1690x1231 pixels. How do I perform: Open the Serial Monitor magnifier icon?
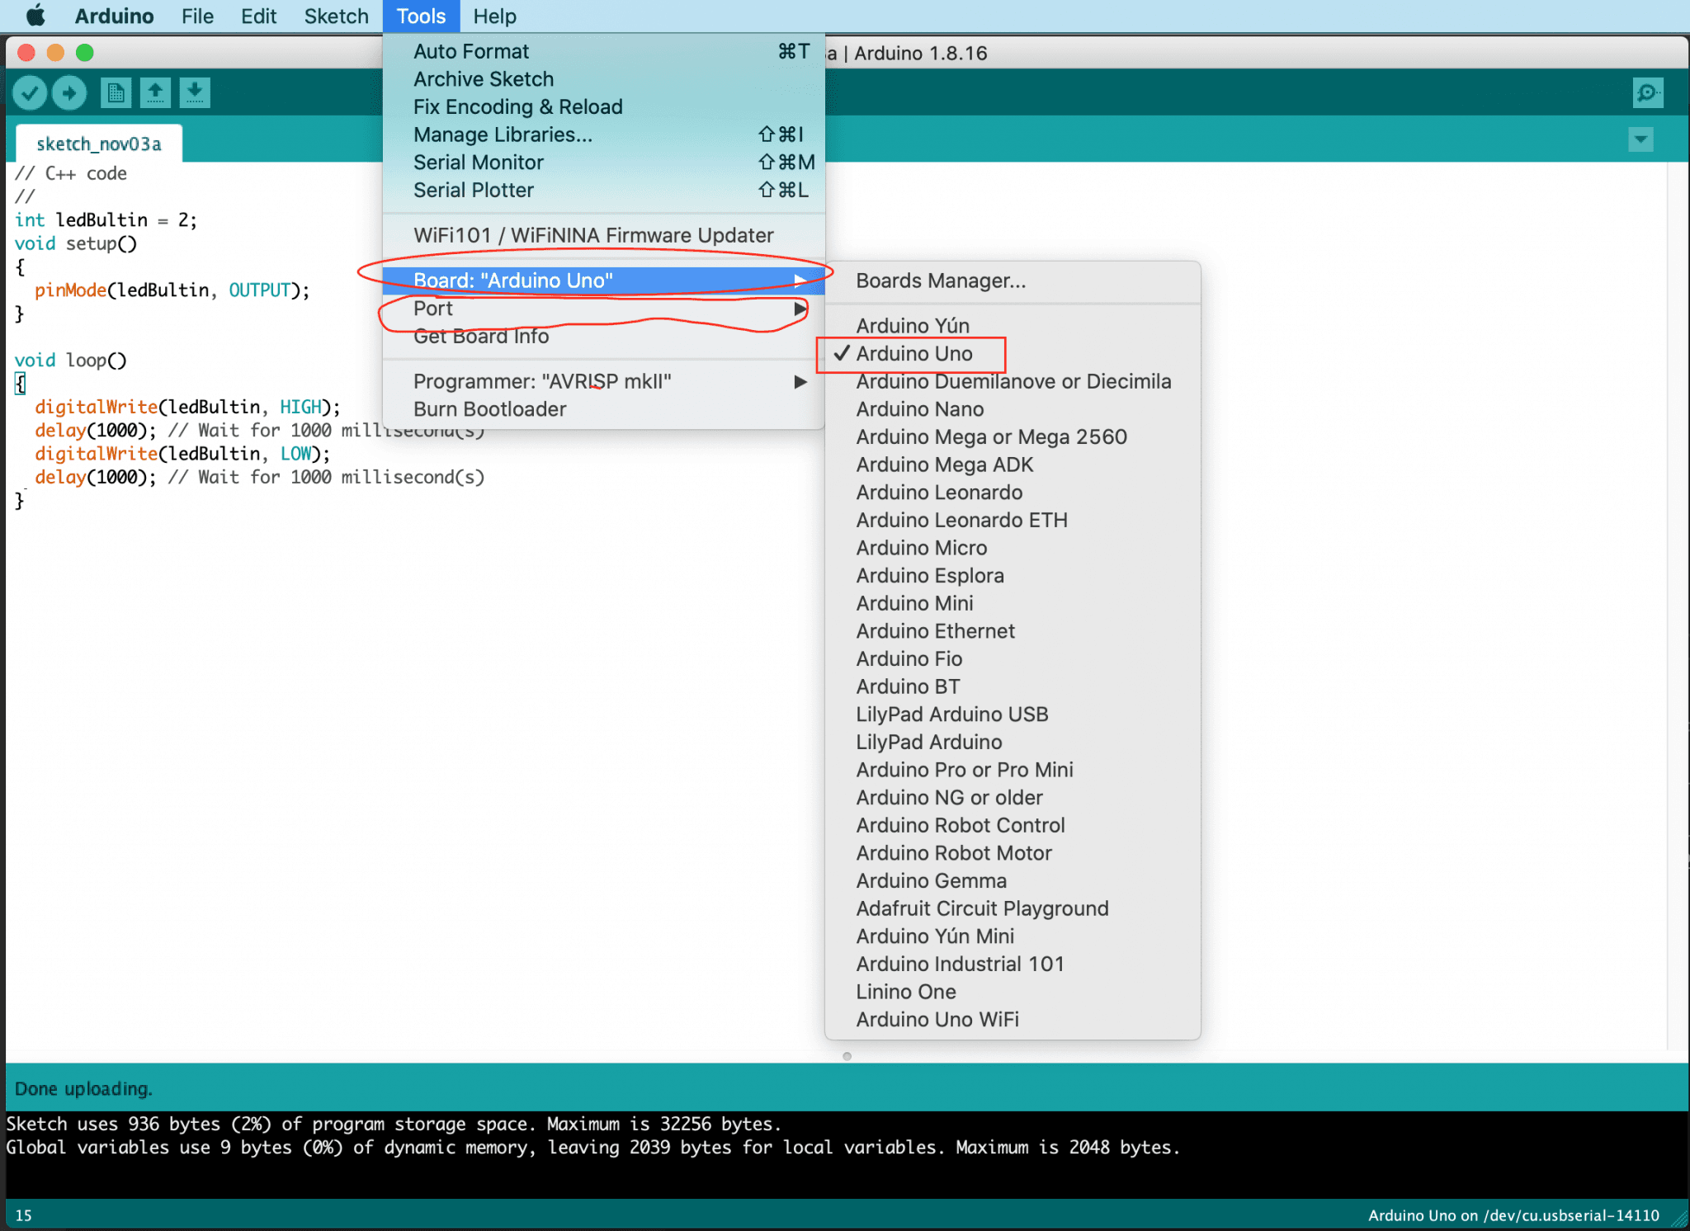[x=1647, y=92]
